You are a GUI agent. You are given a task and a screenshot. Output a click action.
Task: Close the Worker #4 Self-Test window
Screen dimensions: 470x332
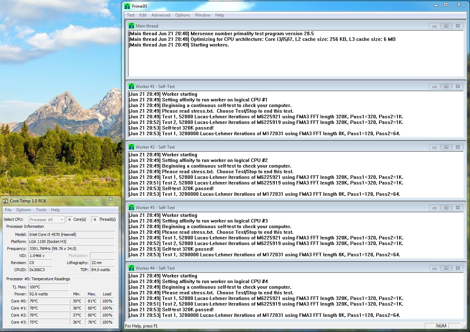(458, 268)
